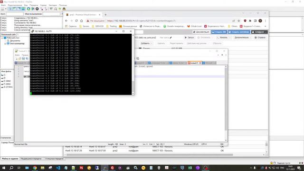Click Windows taskbar search icon
This screenshot has height=171, width=304.
11,168
